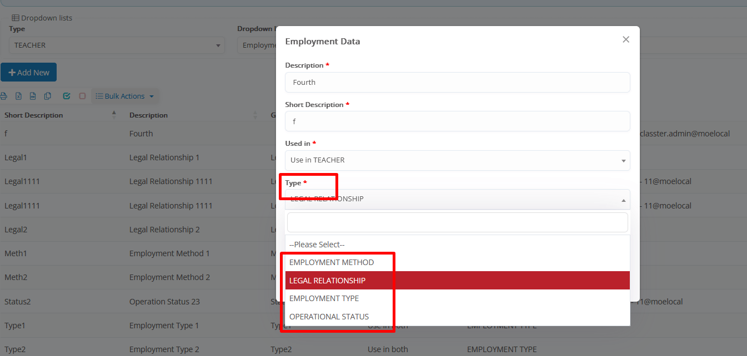Export table with the CSV file icon

click(33, 96)
